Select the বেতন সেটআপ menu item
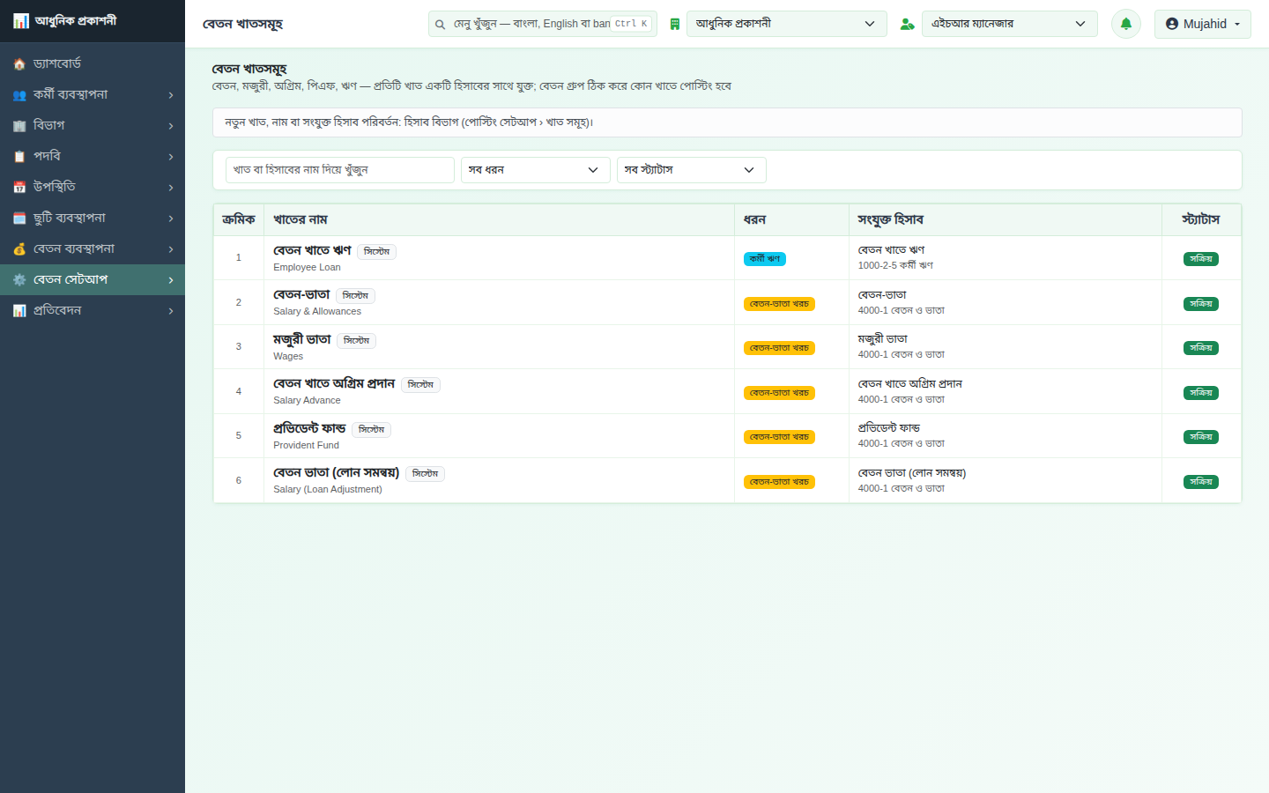 [x=93, y=280]
